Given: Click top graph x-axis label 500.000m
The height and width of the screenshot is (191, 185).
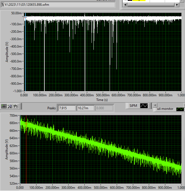Looking at the screenshot, I should [103, 95].
